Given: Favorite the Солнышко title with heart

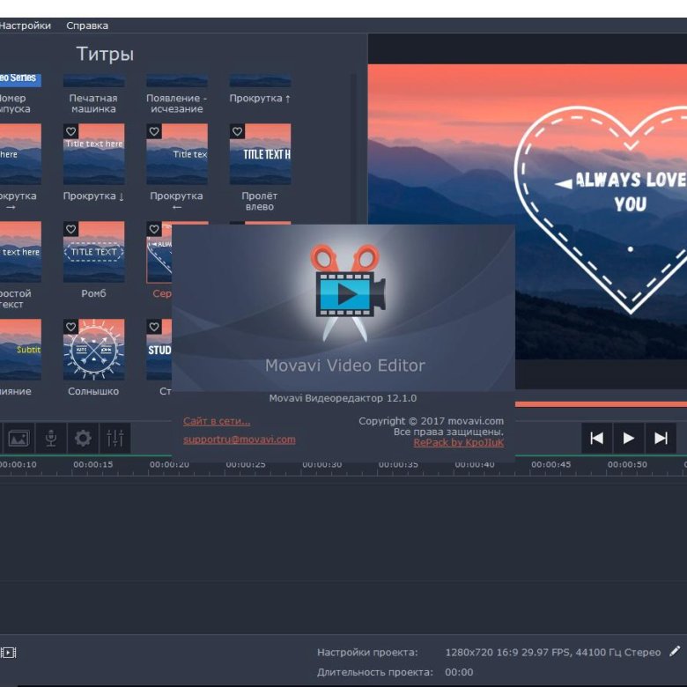Looking at the screenshot, I should pos(71,327).
